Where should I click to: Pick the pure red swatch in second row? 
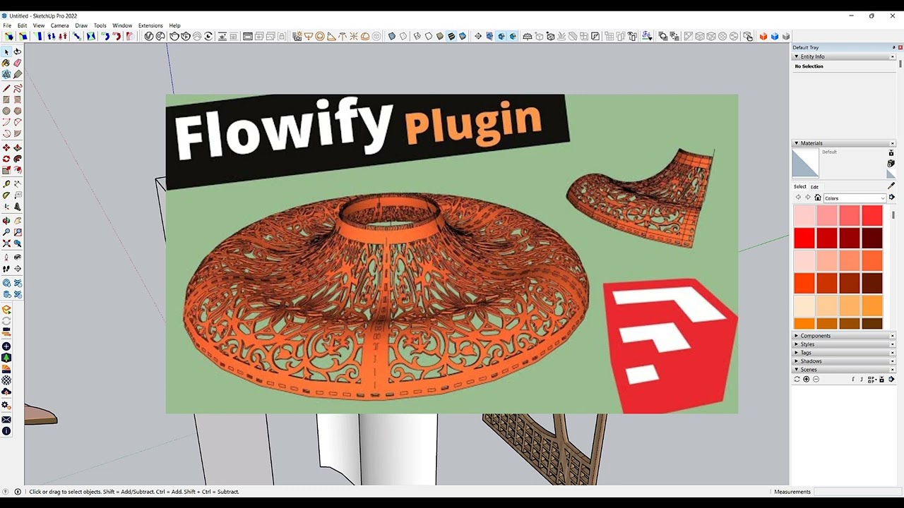(804, 238)
